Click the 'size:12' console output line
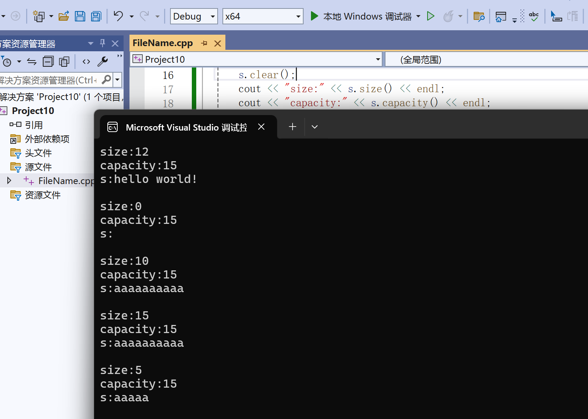 pyautogui.click(x=124, y=152)
